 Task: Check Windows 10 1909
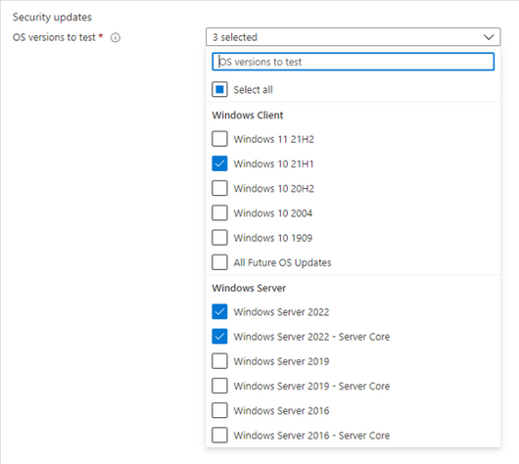(x=219, y=237)
